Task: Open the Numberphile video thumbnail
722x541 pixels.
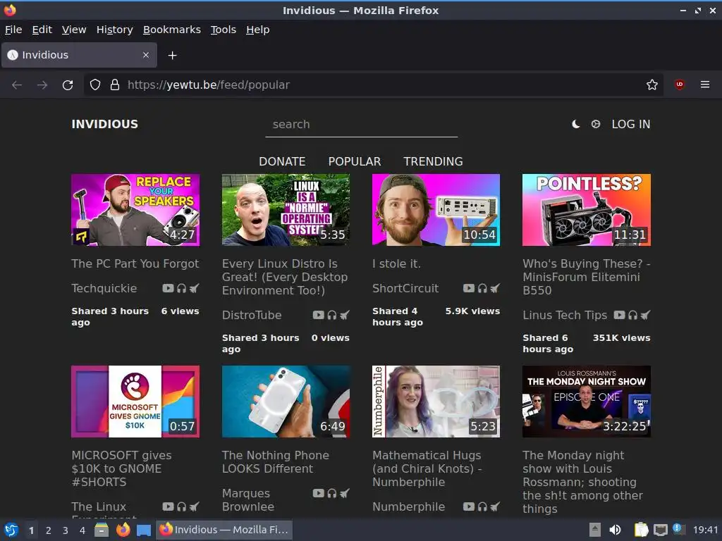Action: coord(436,402)
